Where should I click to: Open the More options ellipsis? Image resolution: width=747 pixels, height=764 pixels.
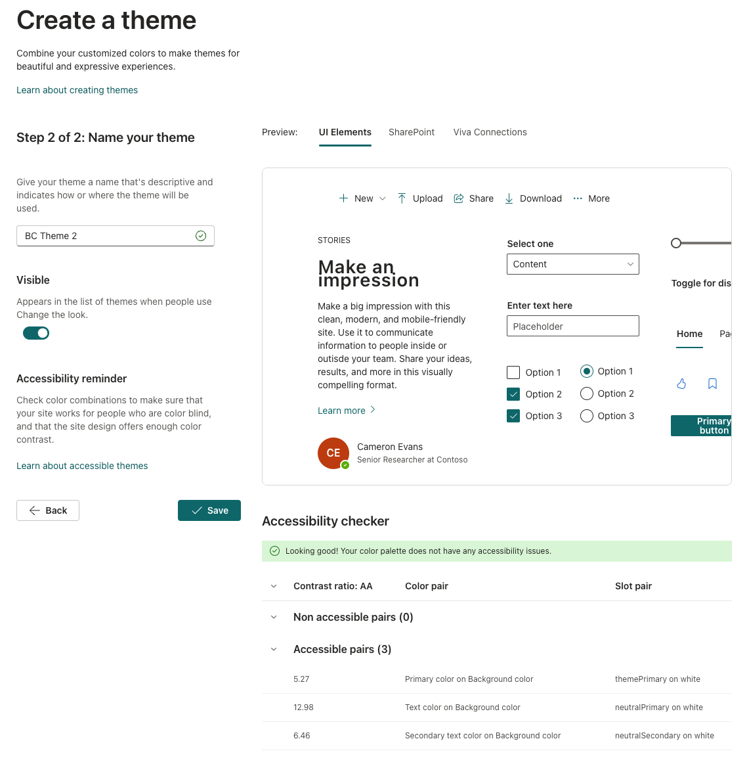tap(578, 198)
